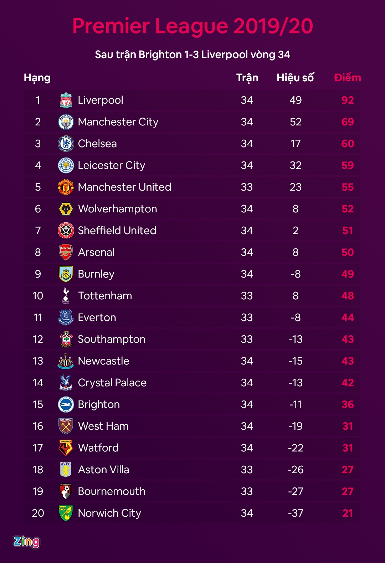Click the Zing logo

tap(26, 542)
